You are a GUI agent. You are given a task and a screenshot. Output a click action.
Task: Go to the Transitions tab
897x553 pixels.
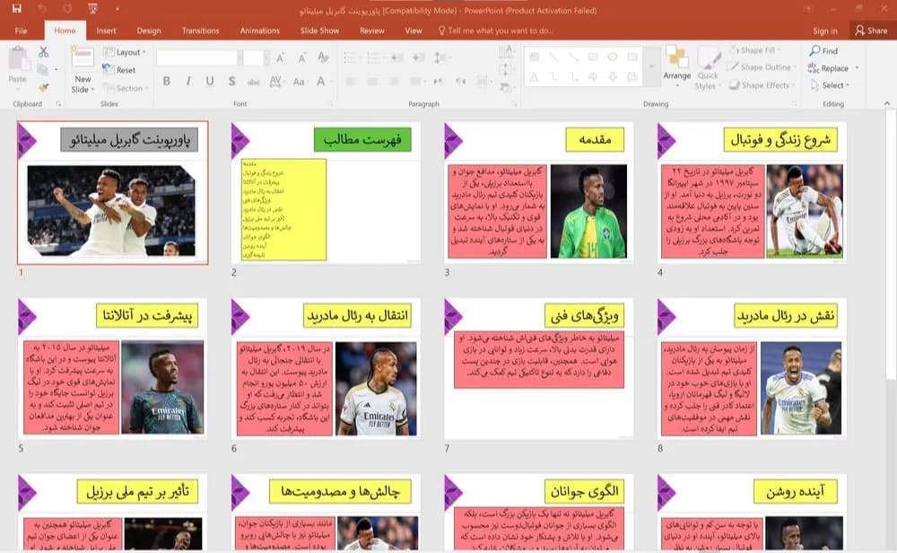click(x=200, y=31)
